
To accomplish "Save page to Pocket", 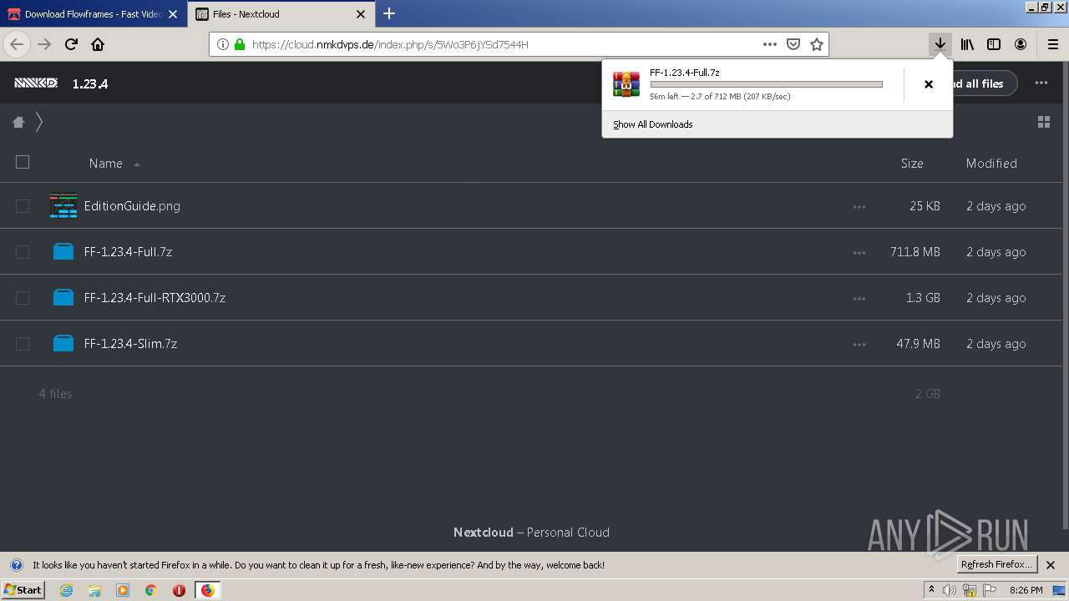I will tap(793, 44).
